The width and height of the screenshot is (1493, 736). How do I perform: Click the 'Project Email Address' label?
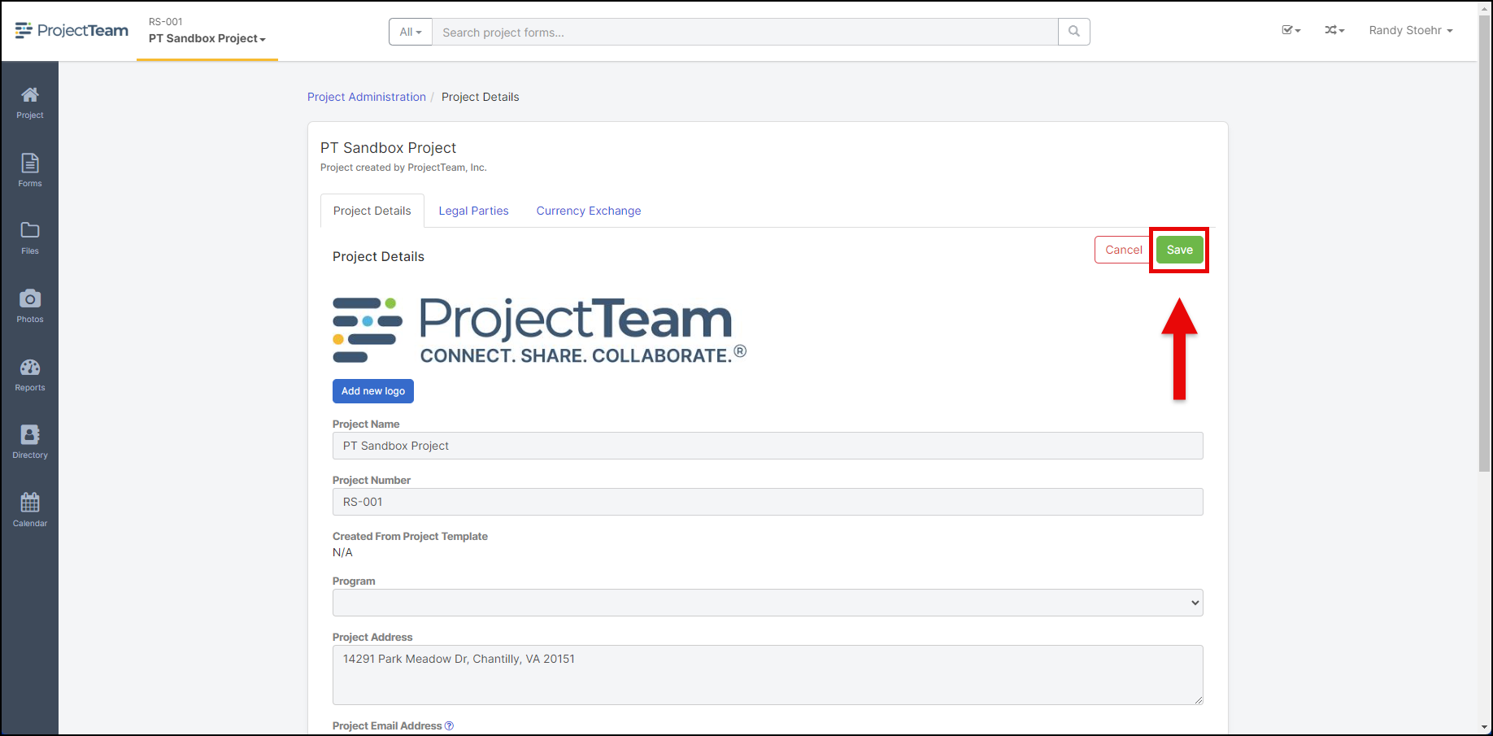point(387,725)
